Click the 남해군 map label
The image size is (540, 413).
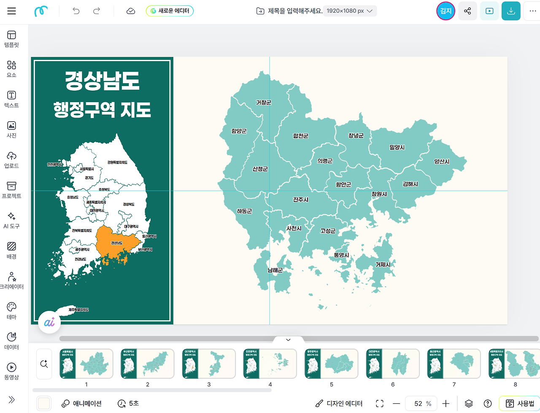pyautogui.click(x=275, y=270)
